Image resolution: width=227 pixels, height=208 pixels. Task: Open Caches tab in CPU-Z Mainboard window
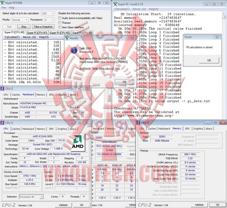[x=16, y=95]
